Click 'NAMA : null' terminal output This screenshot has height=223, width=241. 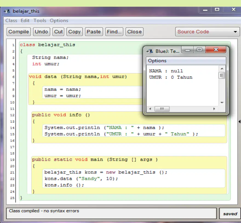click(166, 71)
